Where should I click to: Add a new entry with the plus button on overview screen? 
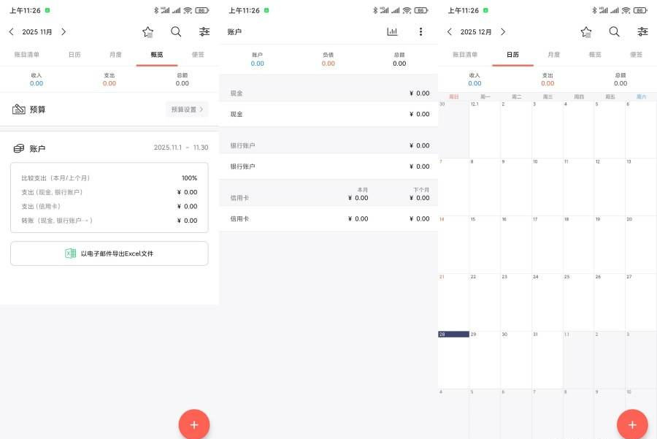(194, 424)
